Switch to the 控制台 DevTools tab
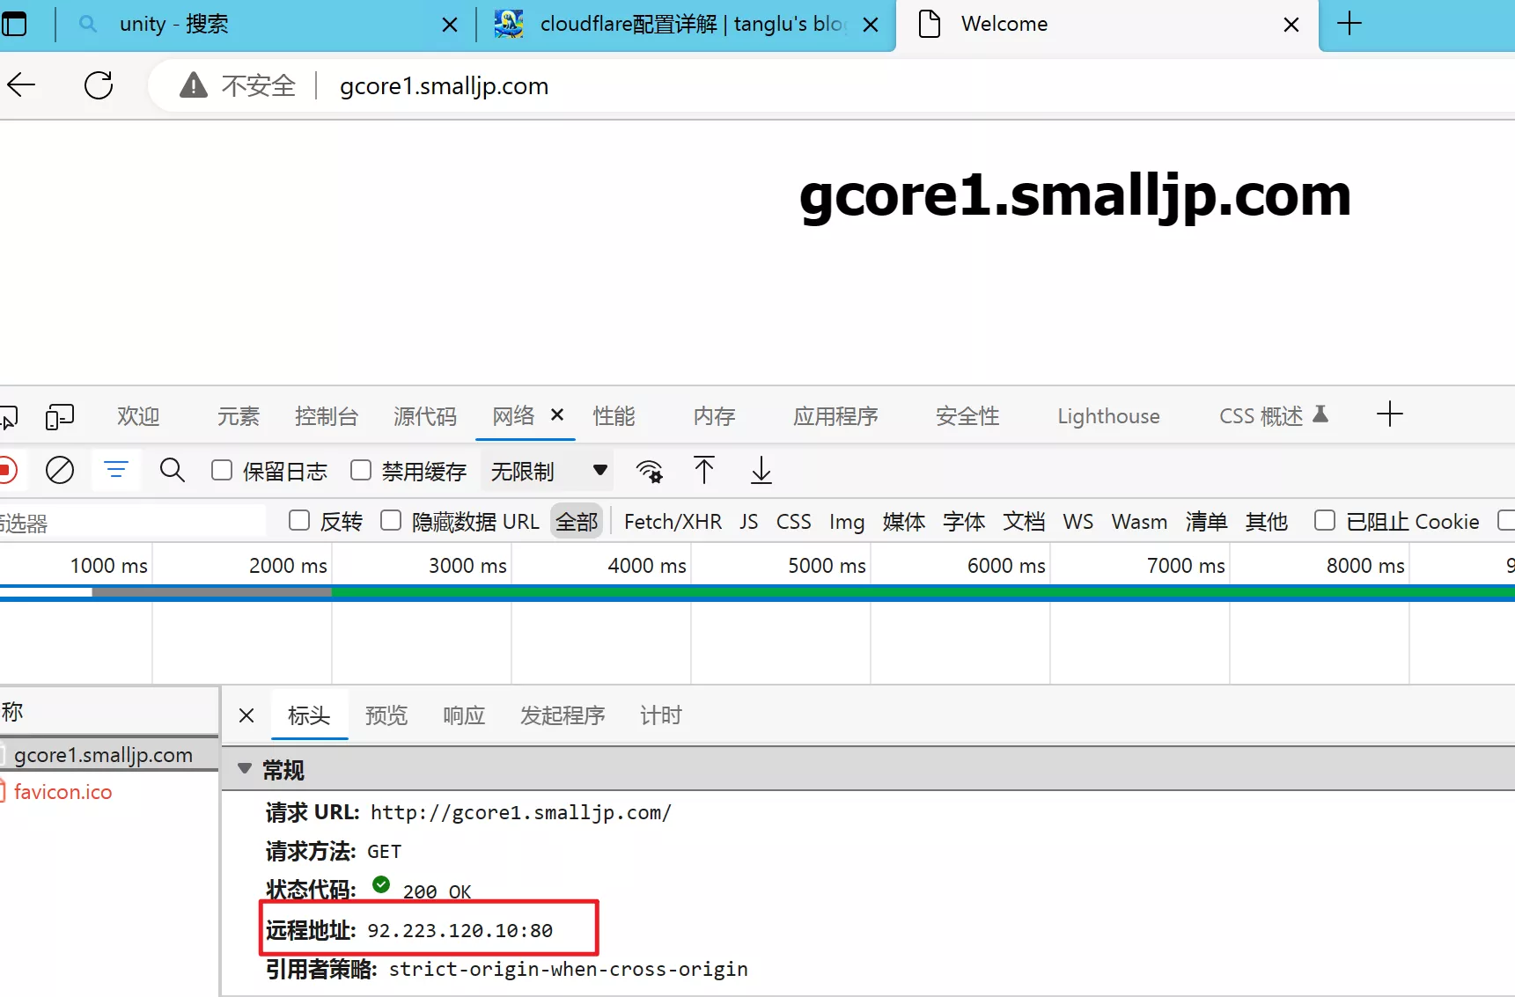The width and height of the screenshot is (1515, 997). click(x=326, y=415)
